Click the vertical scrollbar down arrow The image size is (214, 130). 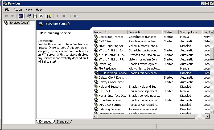[x=212, y=113]
